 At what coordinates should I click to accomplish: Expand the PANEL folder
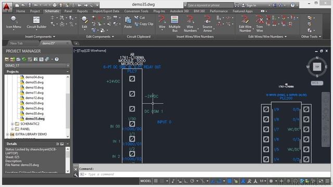(x=12, y=129)
